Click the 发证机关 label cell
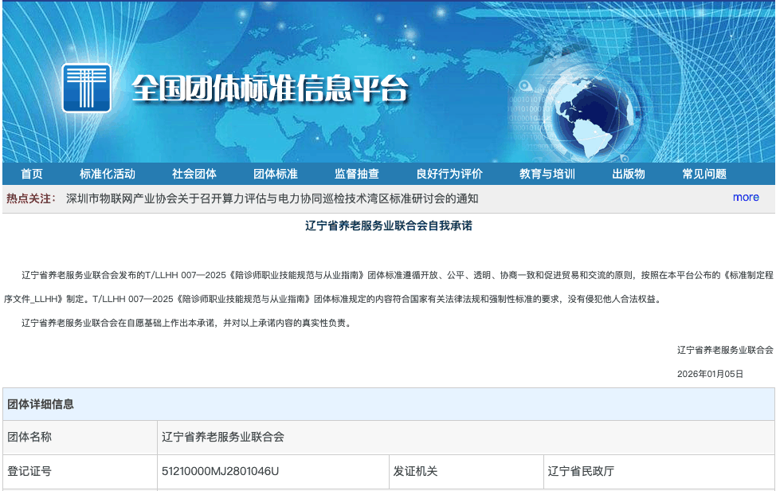The image size is (776, 491). coord(466,471)
